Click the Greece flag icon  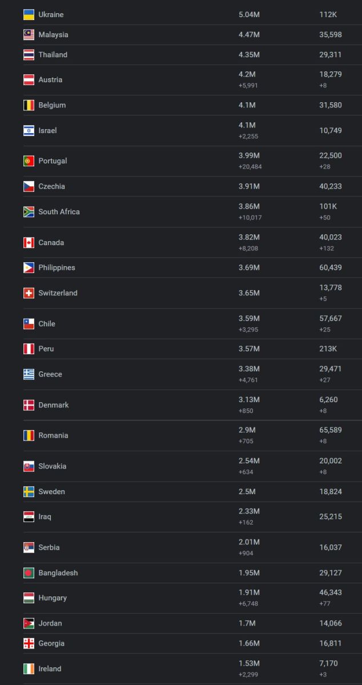(29, 374)
